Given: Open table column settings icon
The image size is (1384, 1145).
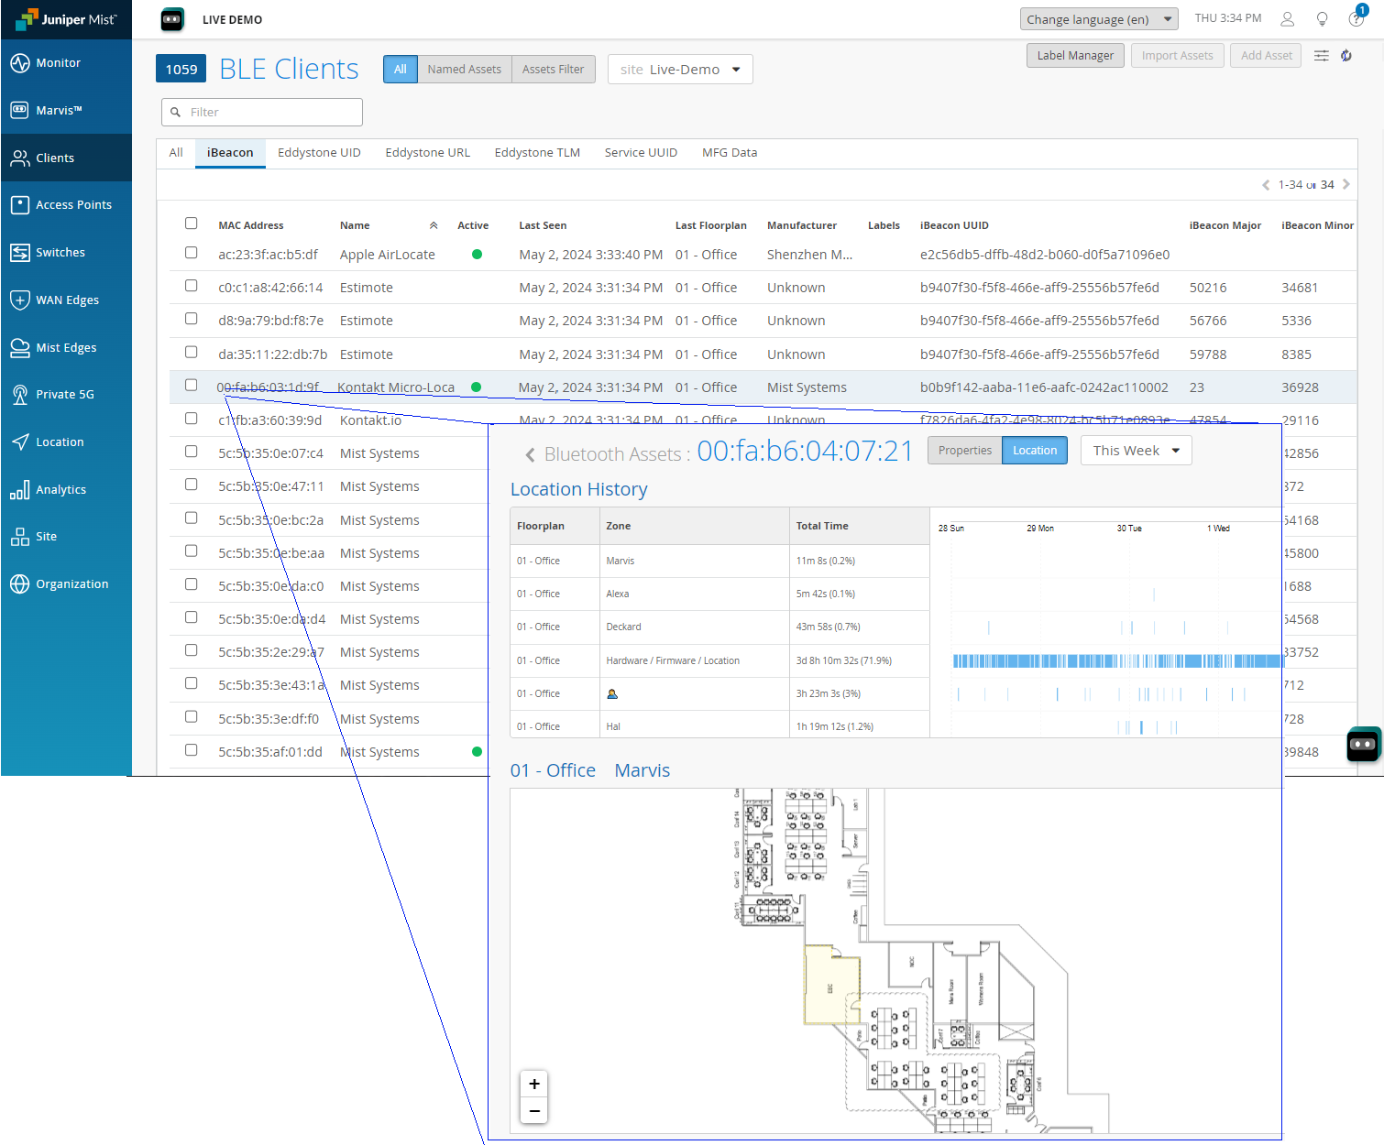Looking at the screenshot, I should (x=1321, y=56).
